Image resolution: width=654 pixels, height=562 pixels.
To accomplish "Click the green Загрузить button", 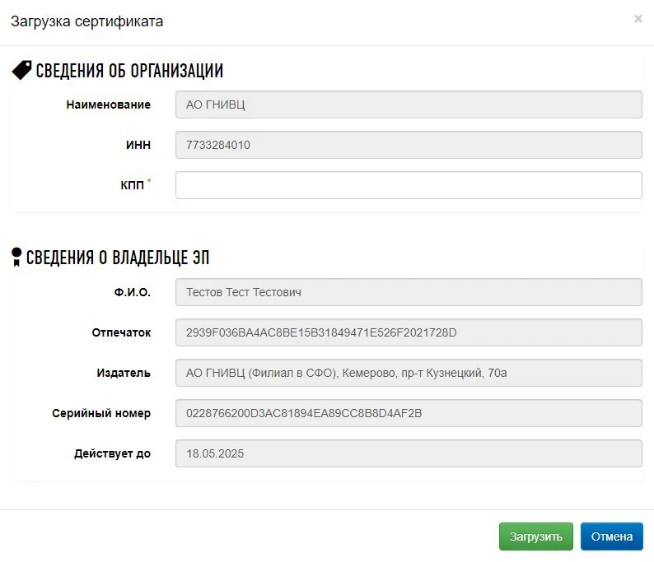I will tap(536, 536).
